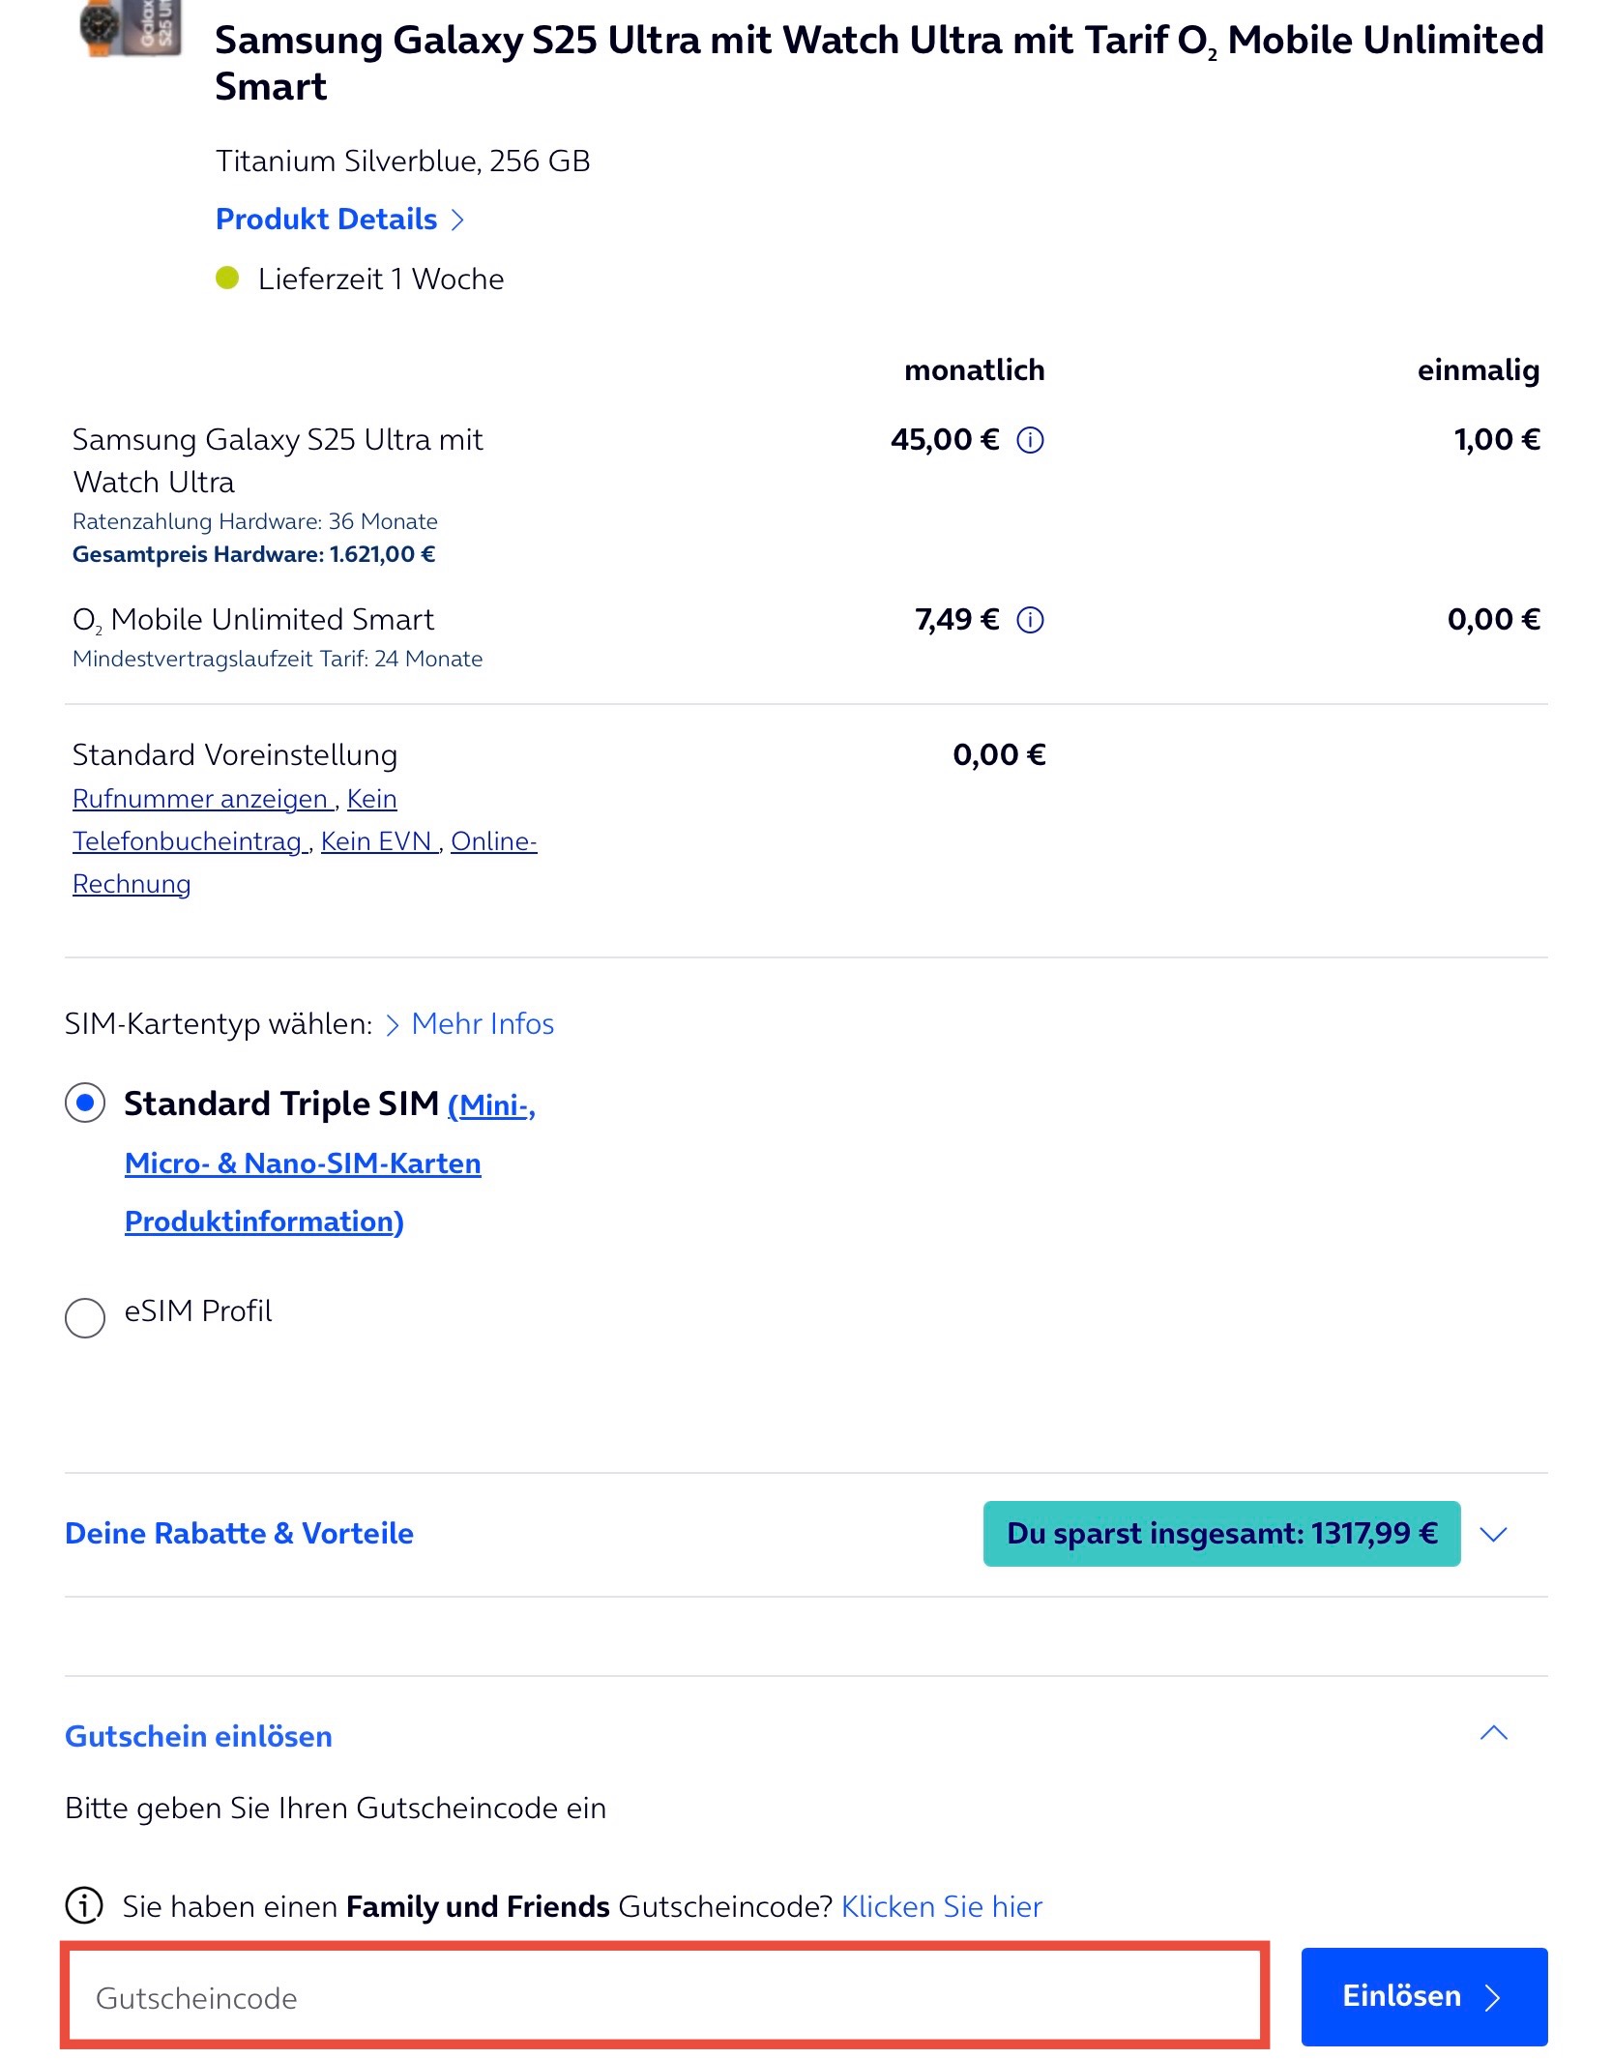This screenshot has width=1612, height=2059.
Task: Click the Einlösen button
Action: click(x=1423, y=1994)
